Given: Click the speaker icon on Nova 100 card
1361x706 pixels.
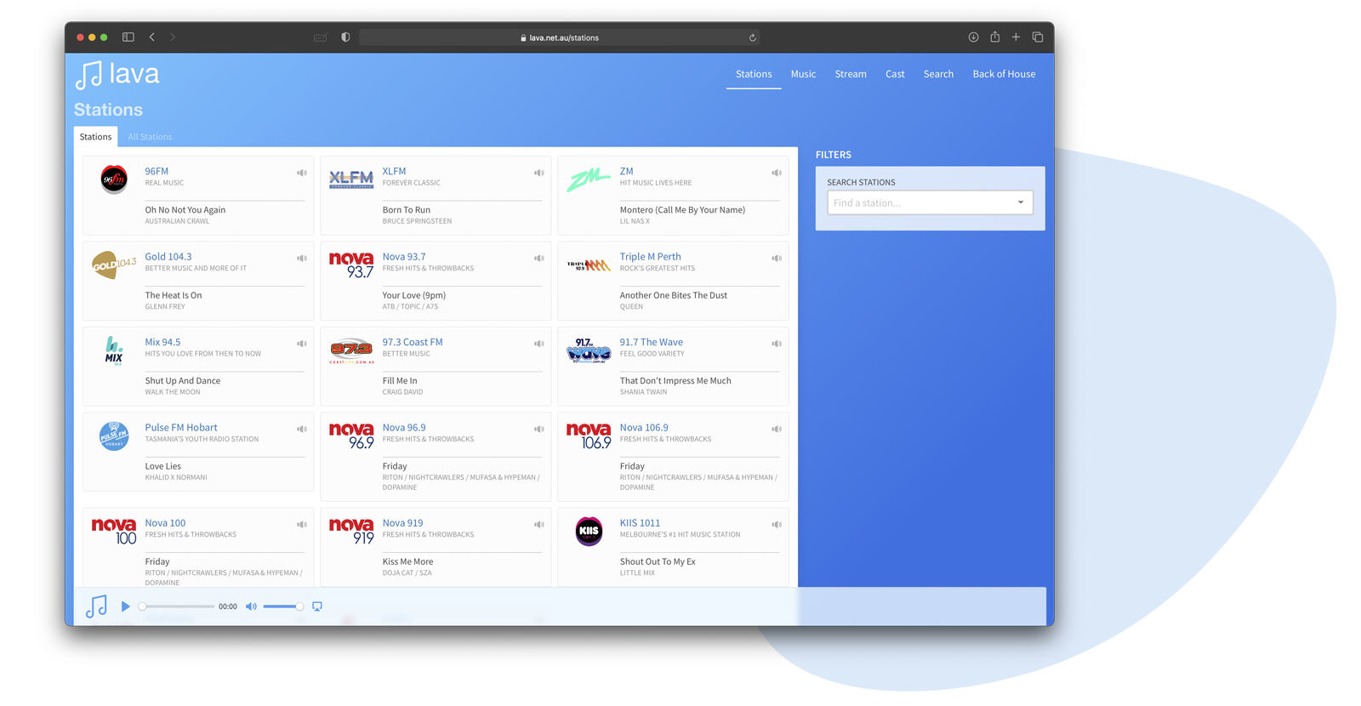Looking at the screenshot, I should click(302, 525).
